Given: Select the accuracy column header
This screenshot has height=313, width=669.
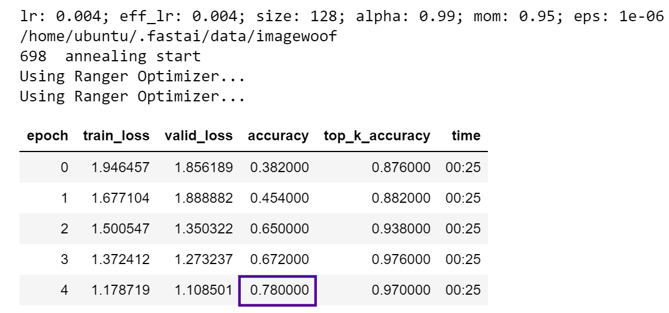Looking at the screenshot, I should click(x=278, y=136).
